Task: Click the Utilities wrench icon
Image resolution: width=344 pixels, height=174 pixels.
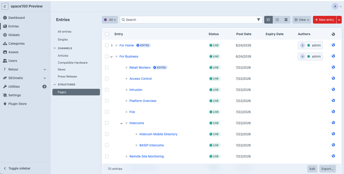Action: (5, 86)
